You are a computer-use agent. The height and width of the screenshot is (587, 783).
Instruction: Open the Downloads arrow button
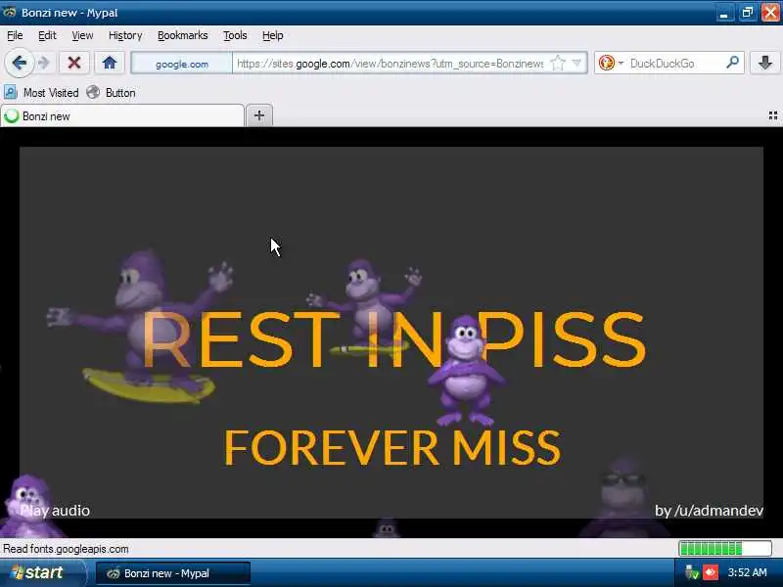(765, 63)
